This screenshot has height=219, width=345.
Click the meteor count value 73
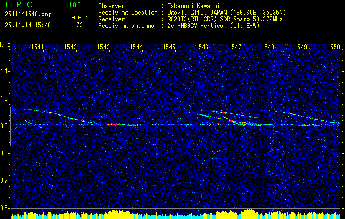(x=80, y=25)
